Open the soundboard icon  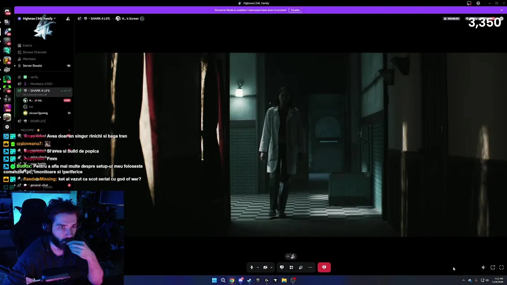click(x=301, y=267)
